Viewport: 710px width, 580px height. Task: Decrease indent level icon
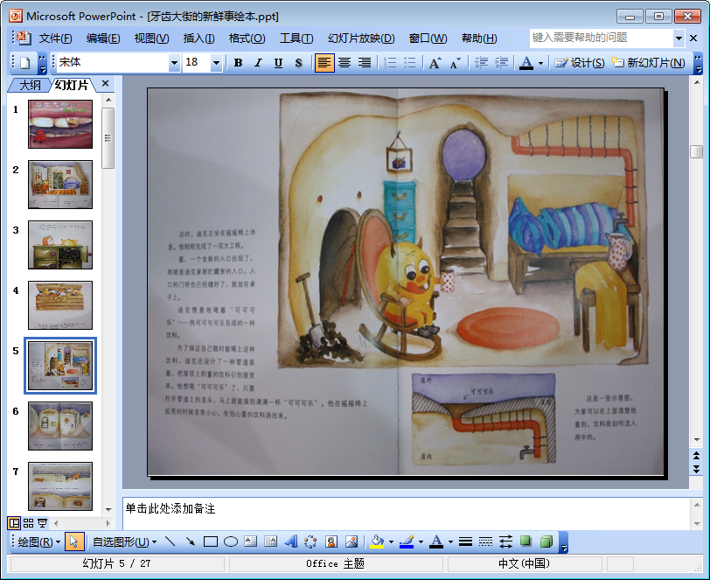pyautogui.click(x=481, y=62)
